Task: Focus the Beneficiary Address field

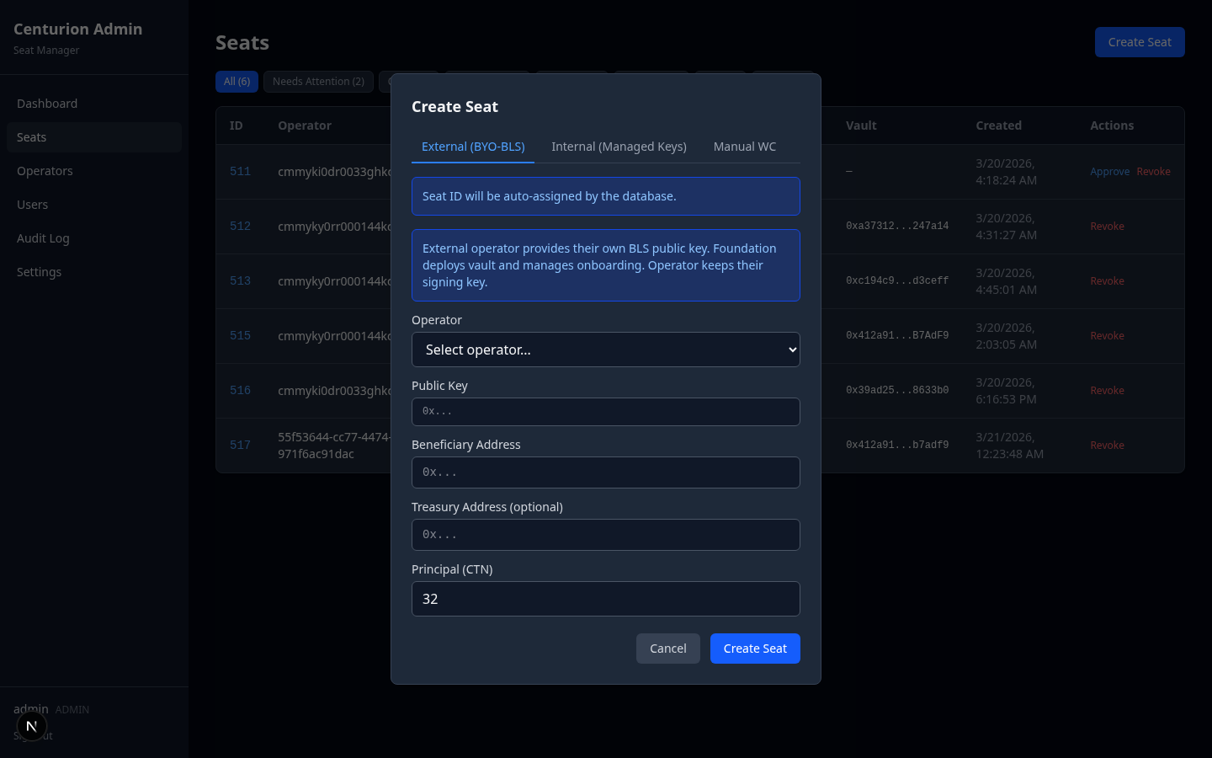Action: tap(605, 472)
